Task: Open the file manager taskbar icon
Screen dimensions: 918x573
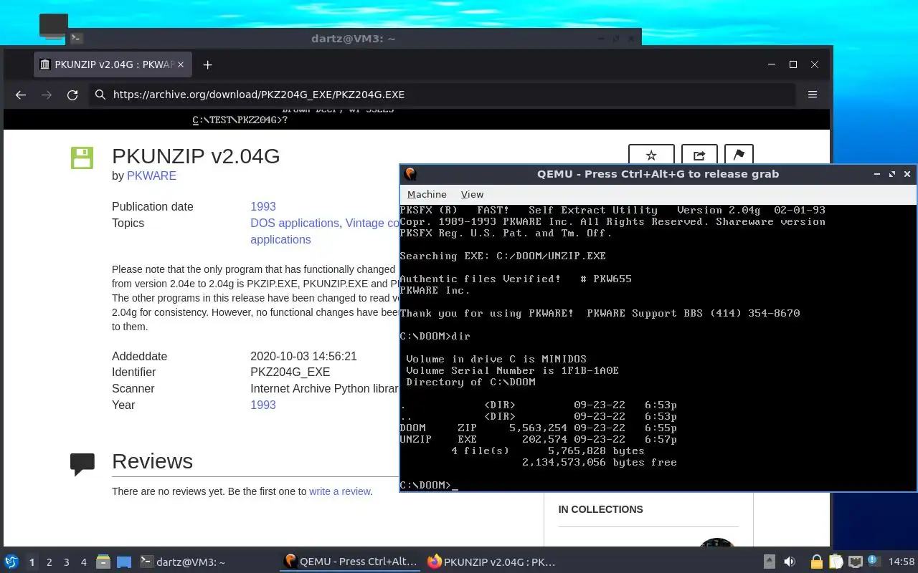Action: pyautogui.click(x=103, y=562)
